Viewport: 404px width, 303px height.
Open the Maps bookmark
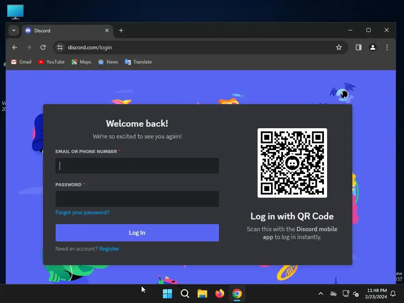pyautogui.click(x=81, y=62)
